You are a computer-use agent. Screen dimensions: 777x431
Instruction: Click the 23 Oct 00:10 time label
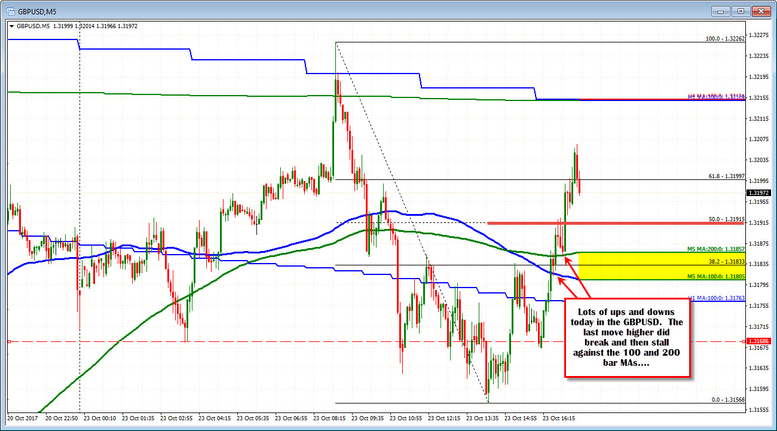coord(100,418)
